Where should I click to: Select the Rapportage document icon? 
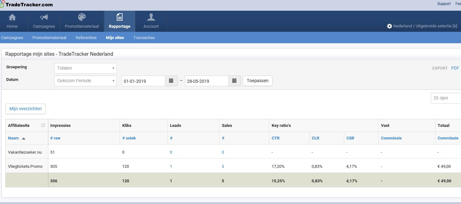pos(120,17)
